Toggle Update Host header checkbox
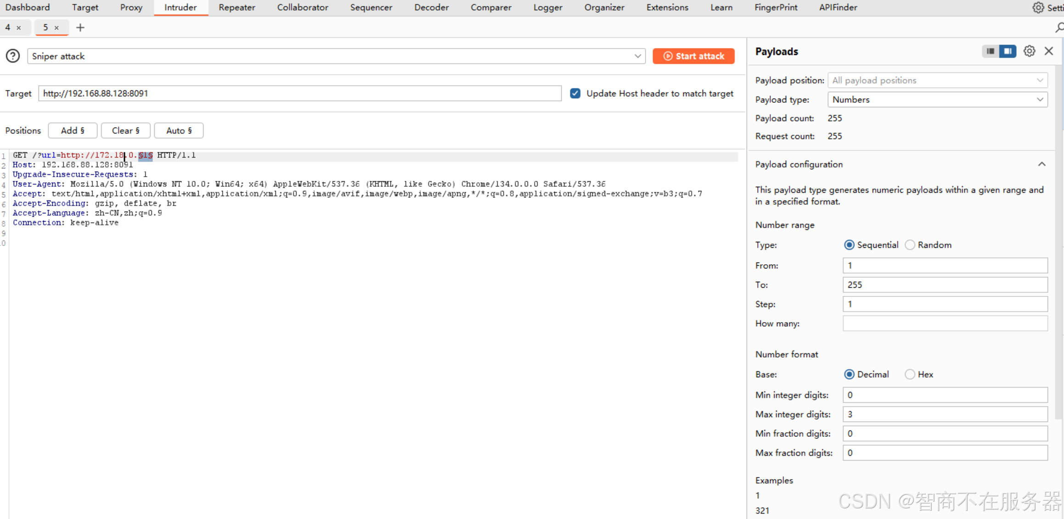Screen dimensions: 1064x519 click(x=575, y=93)
